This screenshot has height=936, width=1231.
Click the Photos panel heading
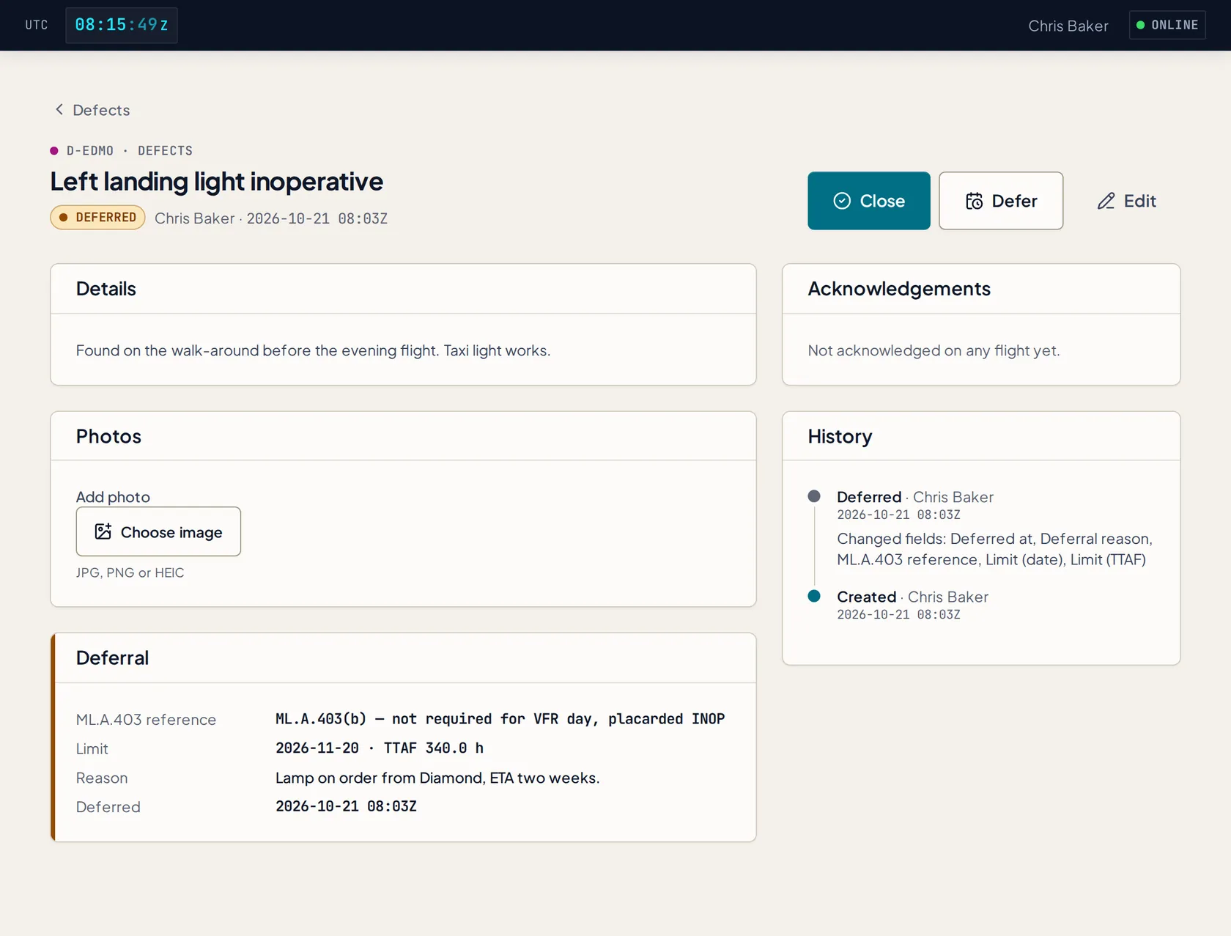pyautogui.click(x=108, y=436)
